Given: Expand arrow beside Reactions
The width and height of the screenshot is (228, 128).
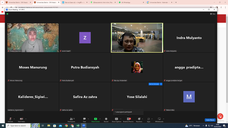Looking at the screenshot, I should (x=142, y=119).
